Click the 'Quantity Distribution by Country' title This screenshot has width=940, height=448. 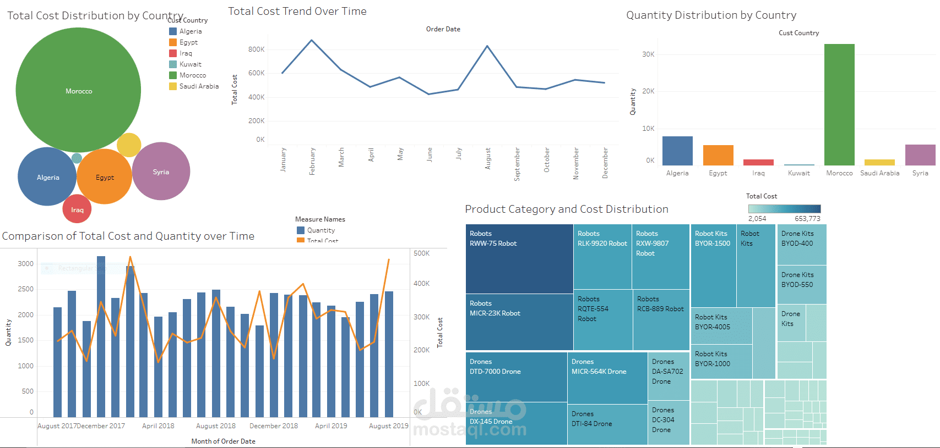711,15
